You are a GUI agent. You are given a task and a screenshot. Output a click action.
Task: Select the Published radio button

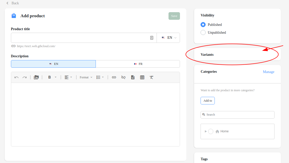click(203, 25)
